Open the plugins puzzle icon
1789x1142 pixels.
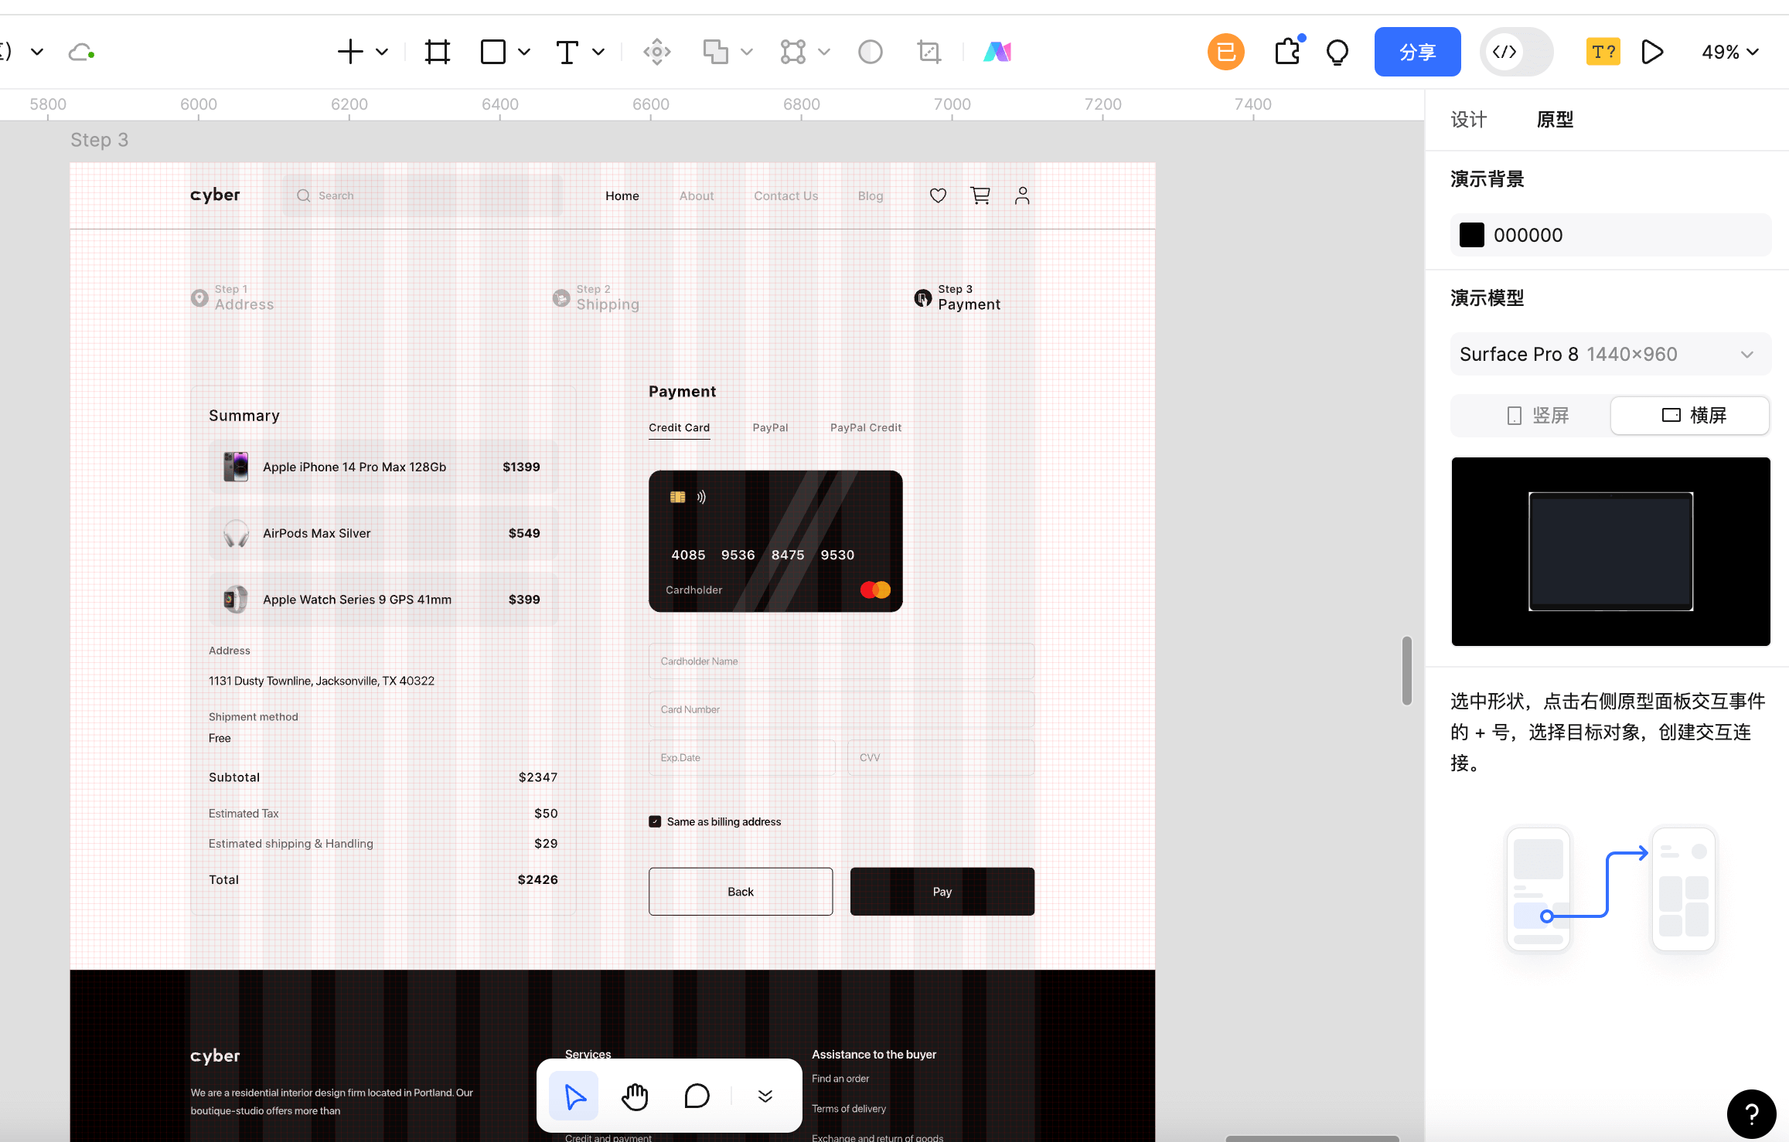(1287, 52)
